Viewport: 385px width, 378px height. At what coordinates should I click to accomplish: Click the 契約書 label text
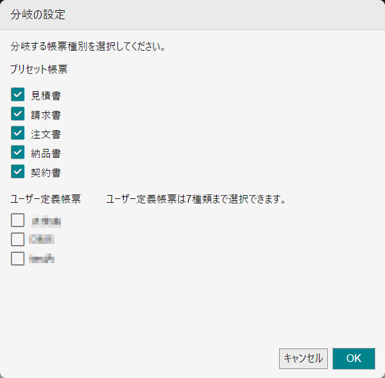click(x=46, y=173)
